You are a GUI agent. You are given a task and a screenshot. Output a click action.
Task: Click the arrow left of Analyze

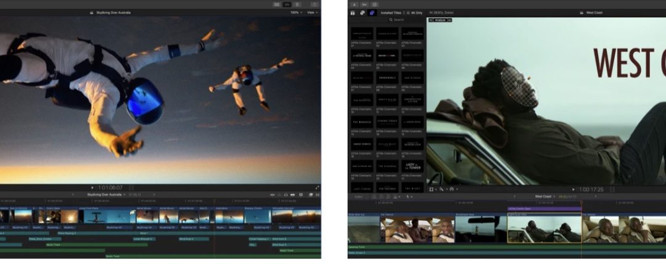point(430,20)
